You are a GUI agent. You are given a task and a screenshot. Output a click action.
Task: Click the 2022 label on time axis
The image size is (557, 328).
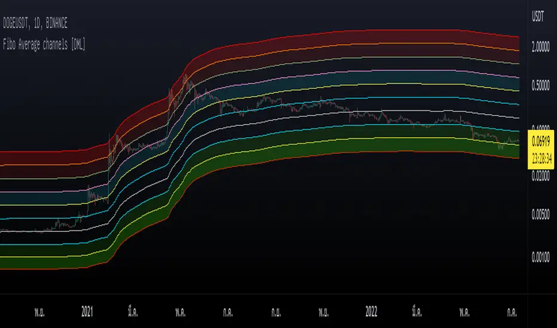[x=371, y=312]
